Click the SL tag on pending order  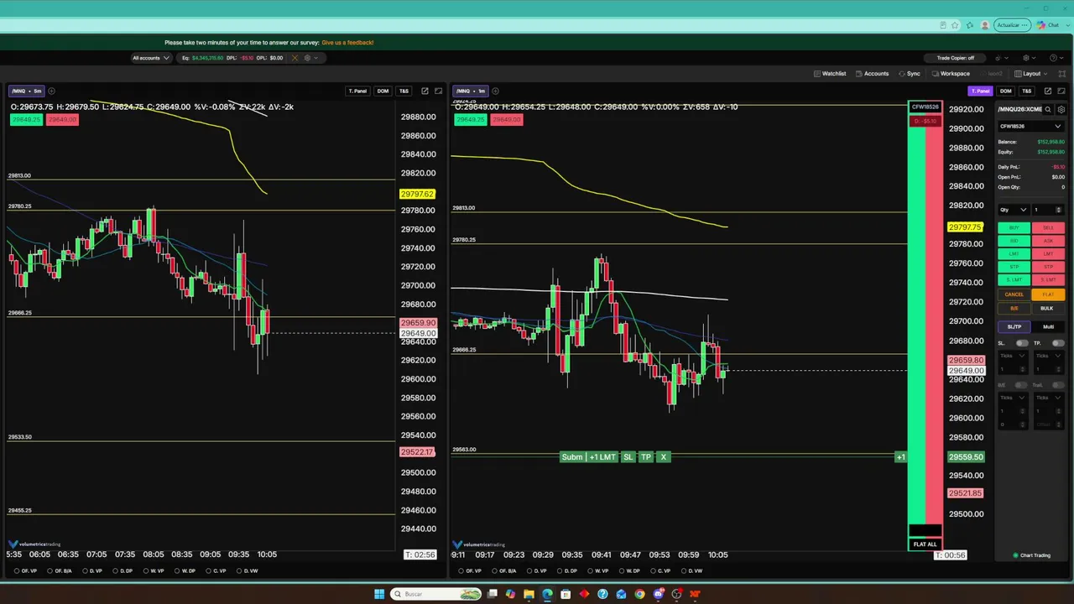628,457
